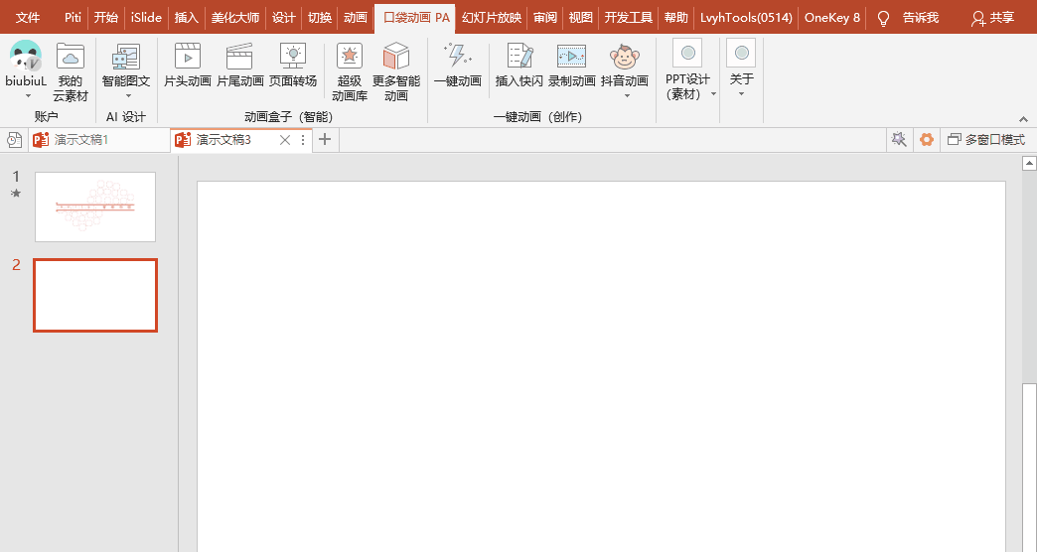The width and height of the screenshot is (1037, 552).
Task: Open the 文件 menu
Action: coord(28,17)
